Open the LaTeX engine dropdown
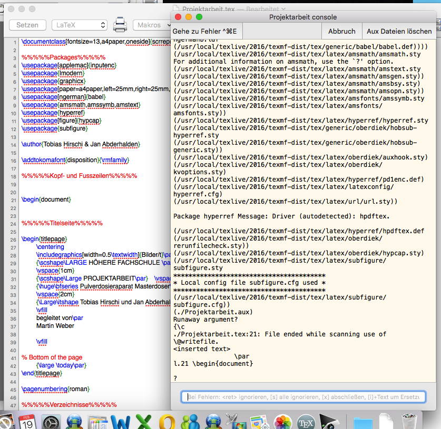Image resolution: width=441 pixels, height=429 pixels. [x=80, y=25]
